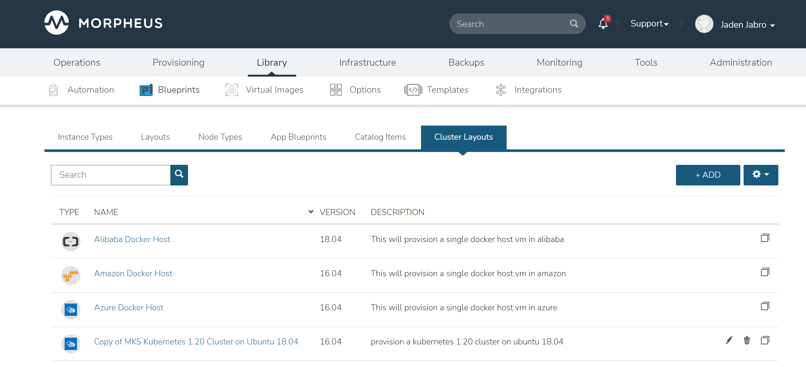Image resolution: width=806 pixels, height=367 pixels.
Task: Click the Azure Docker Host type icon
Action: (x=71, y=309)
